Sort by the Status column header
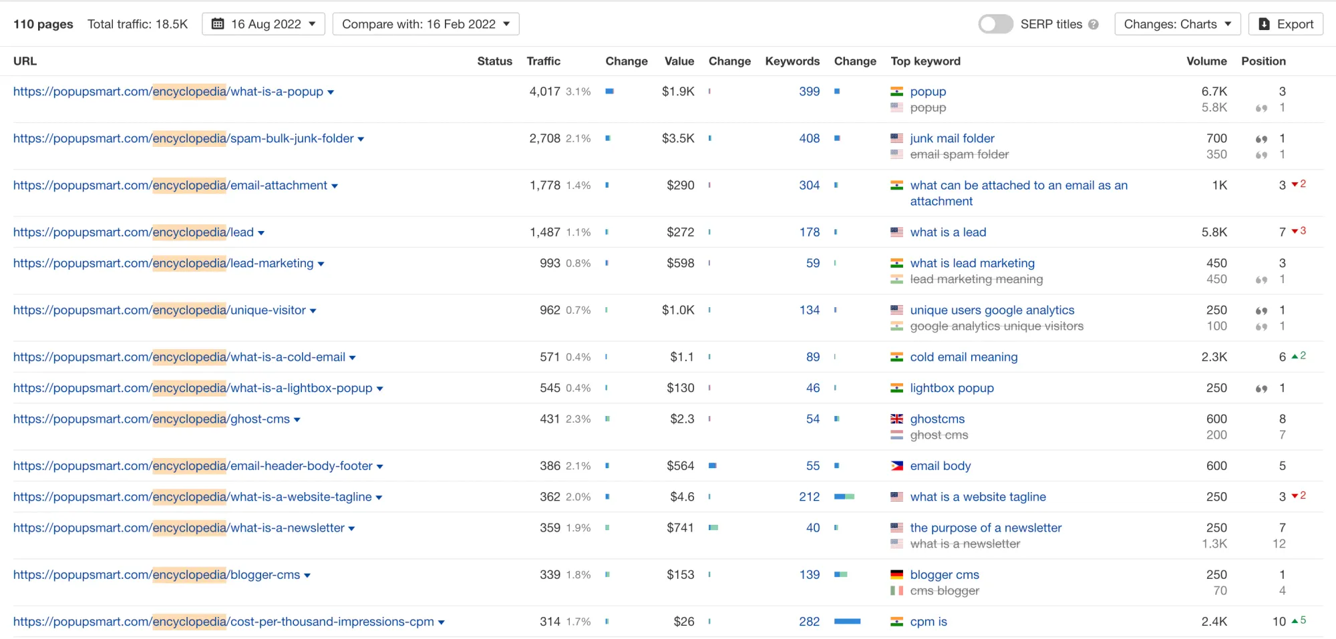Image resolution: width=1336 pixels, height=639 pixels. (x=494, y=61)
